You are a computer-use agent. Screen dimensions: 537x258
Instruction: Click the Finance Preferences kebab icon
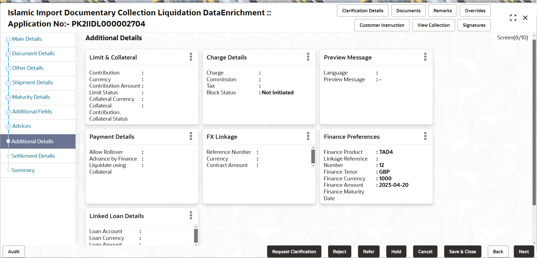point(425,136)
